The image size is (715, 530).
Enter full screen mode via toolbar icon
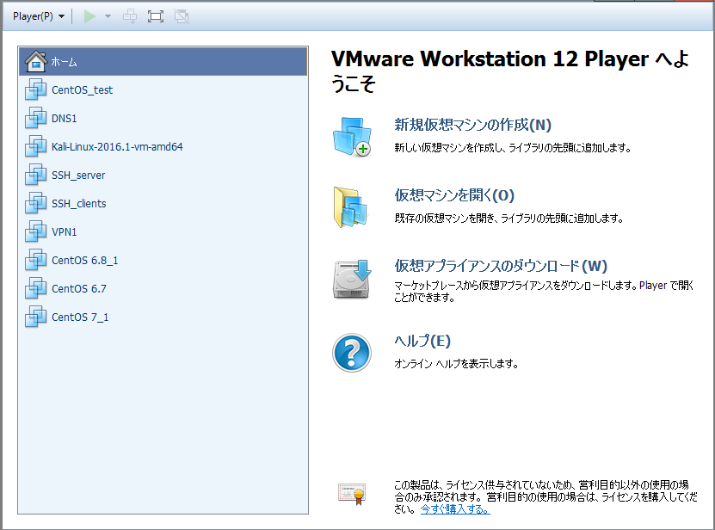[156, 16]
